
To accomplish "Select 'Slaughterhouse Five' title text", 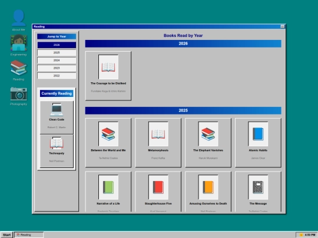I will pos(158,203).
